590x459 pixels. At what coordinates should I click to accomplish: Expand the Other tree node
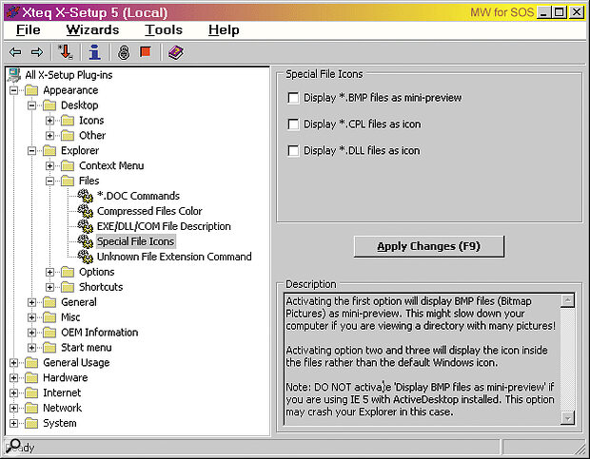pyautogui.click(x=50, y=136)
